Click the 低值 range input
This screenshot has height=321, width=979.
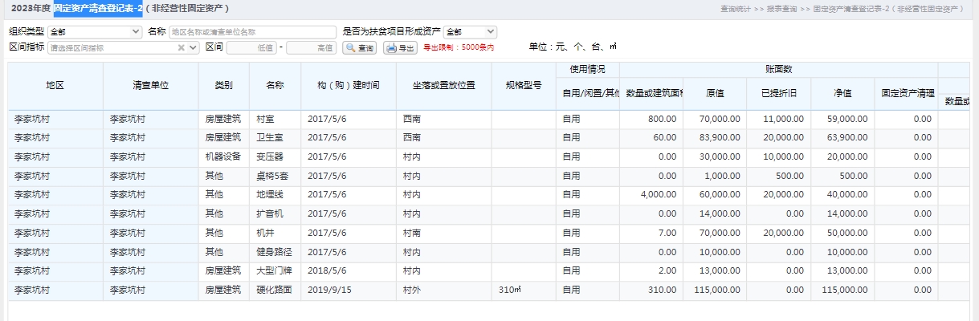(251, 48)
